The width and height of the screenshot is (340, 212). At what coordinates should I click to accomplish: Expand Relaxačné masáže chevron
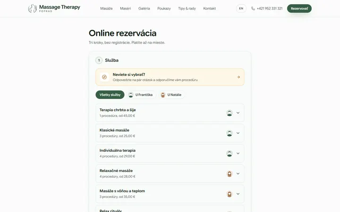238,173
